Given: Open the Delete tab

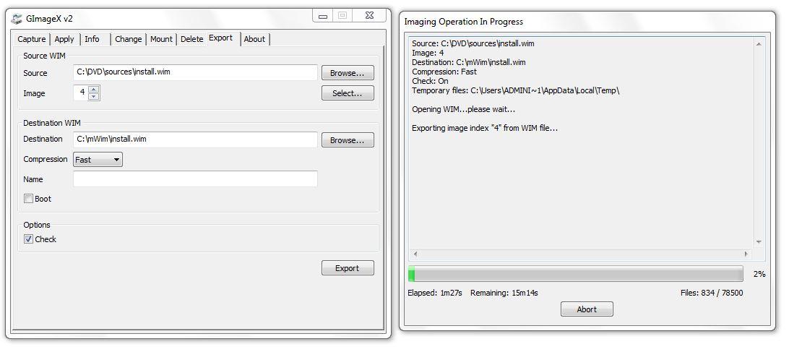Looking at the screenshot, I should click(191, 39).
